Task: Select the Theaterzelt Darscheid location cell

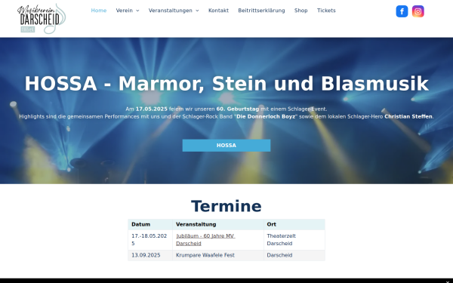Action: point(294,240)
